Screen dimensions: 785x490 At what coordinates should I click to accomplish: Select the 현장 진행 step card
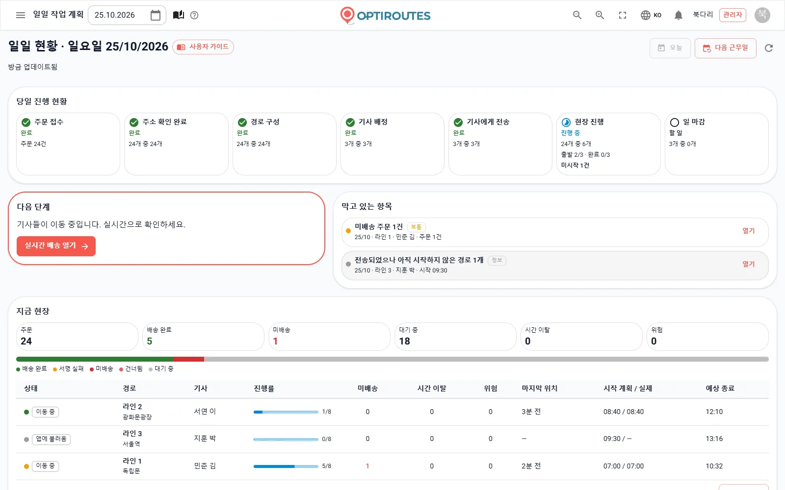click(x=608, y=144)
